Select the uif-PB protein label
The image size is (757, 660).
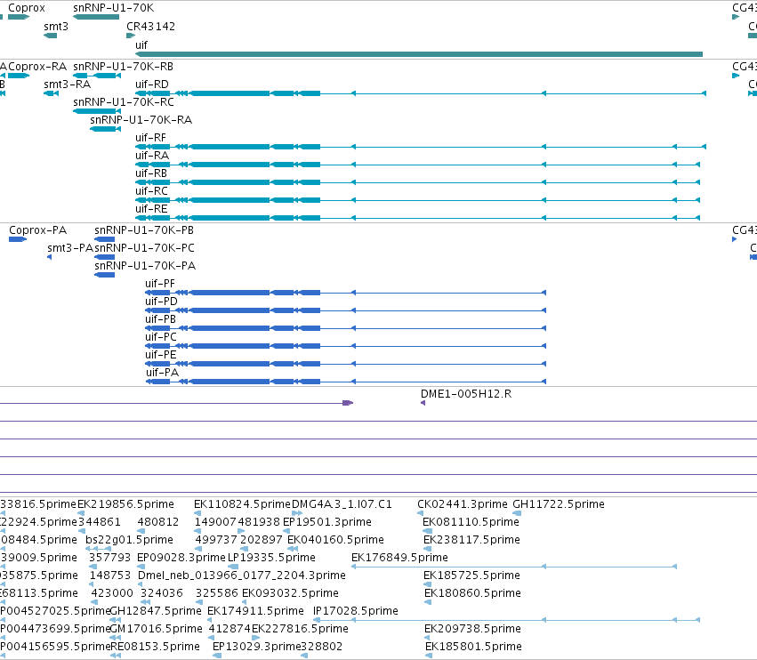coord(160,319)
